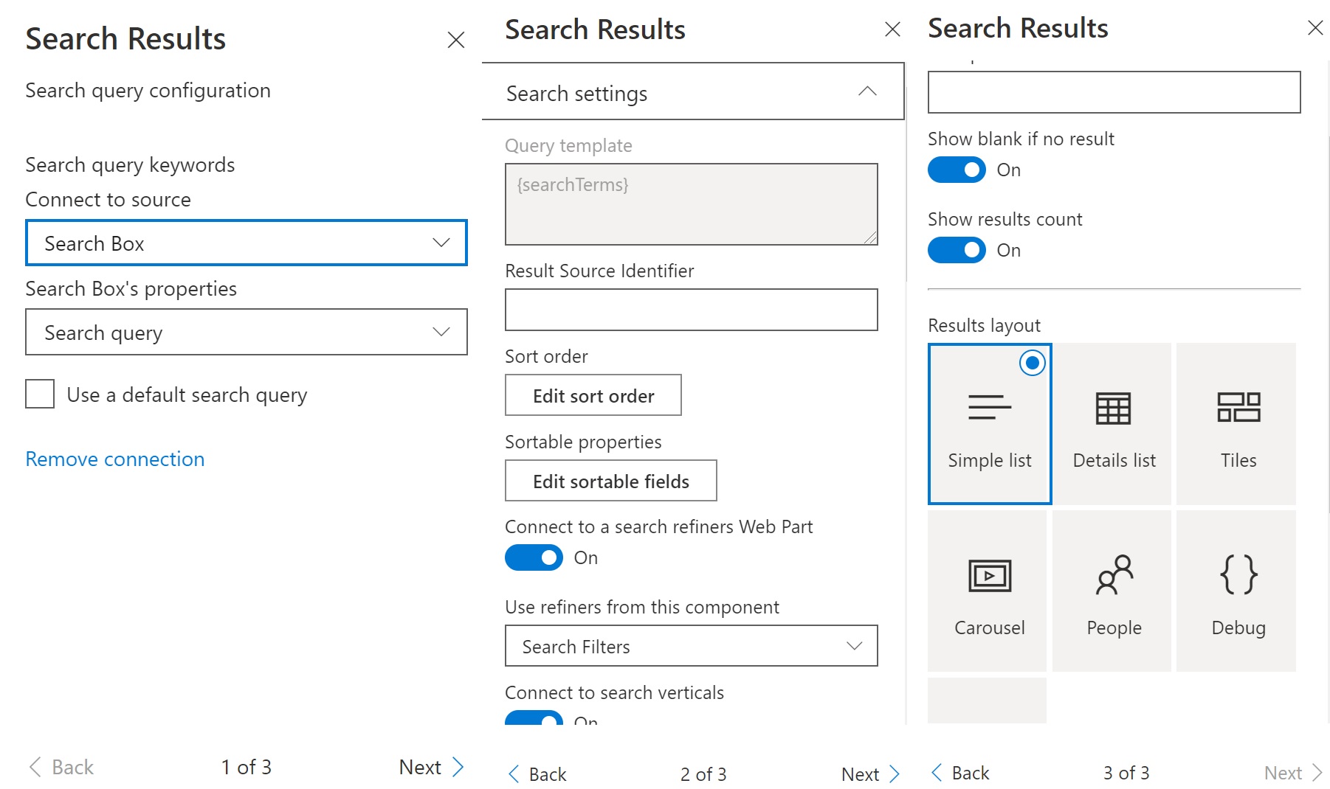
Task: Select the Simple list layout icon
Action: pos(989,407)
